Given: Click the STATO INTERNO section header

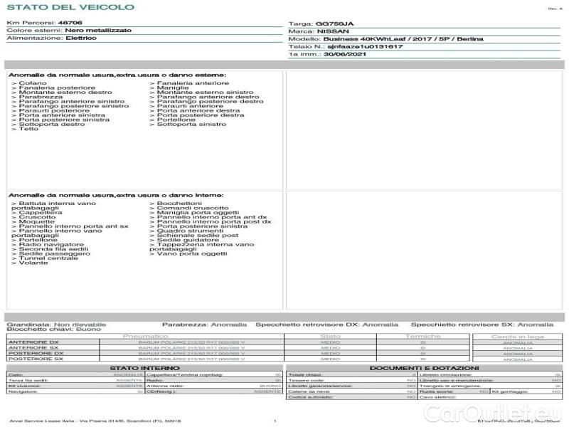Looking at the screenshot, I should pyautogui.click(x=144, y=368).
